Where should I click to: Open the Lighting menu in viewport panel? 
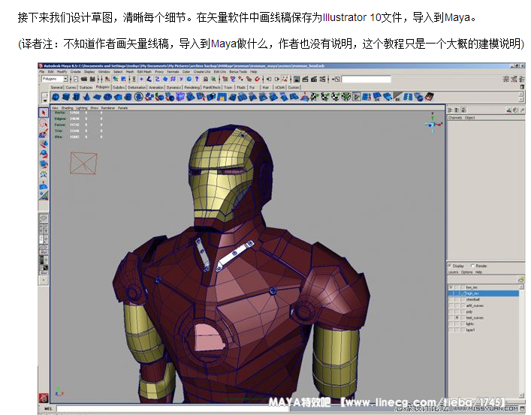click(x=81, y=108)
